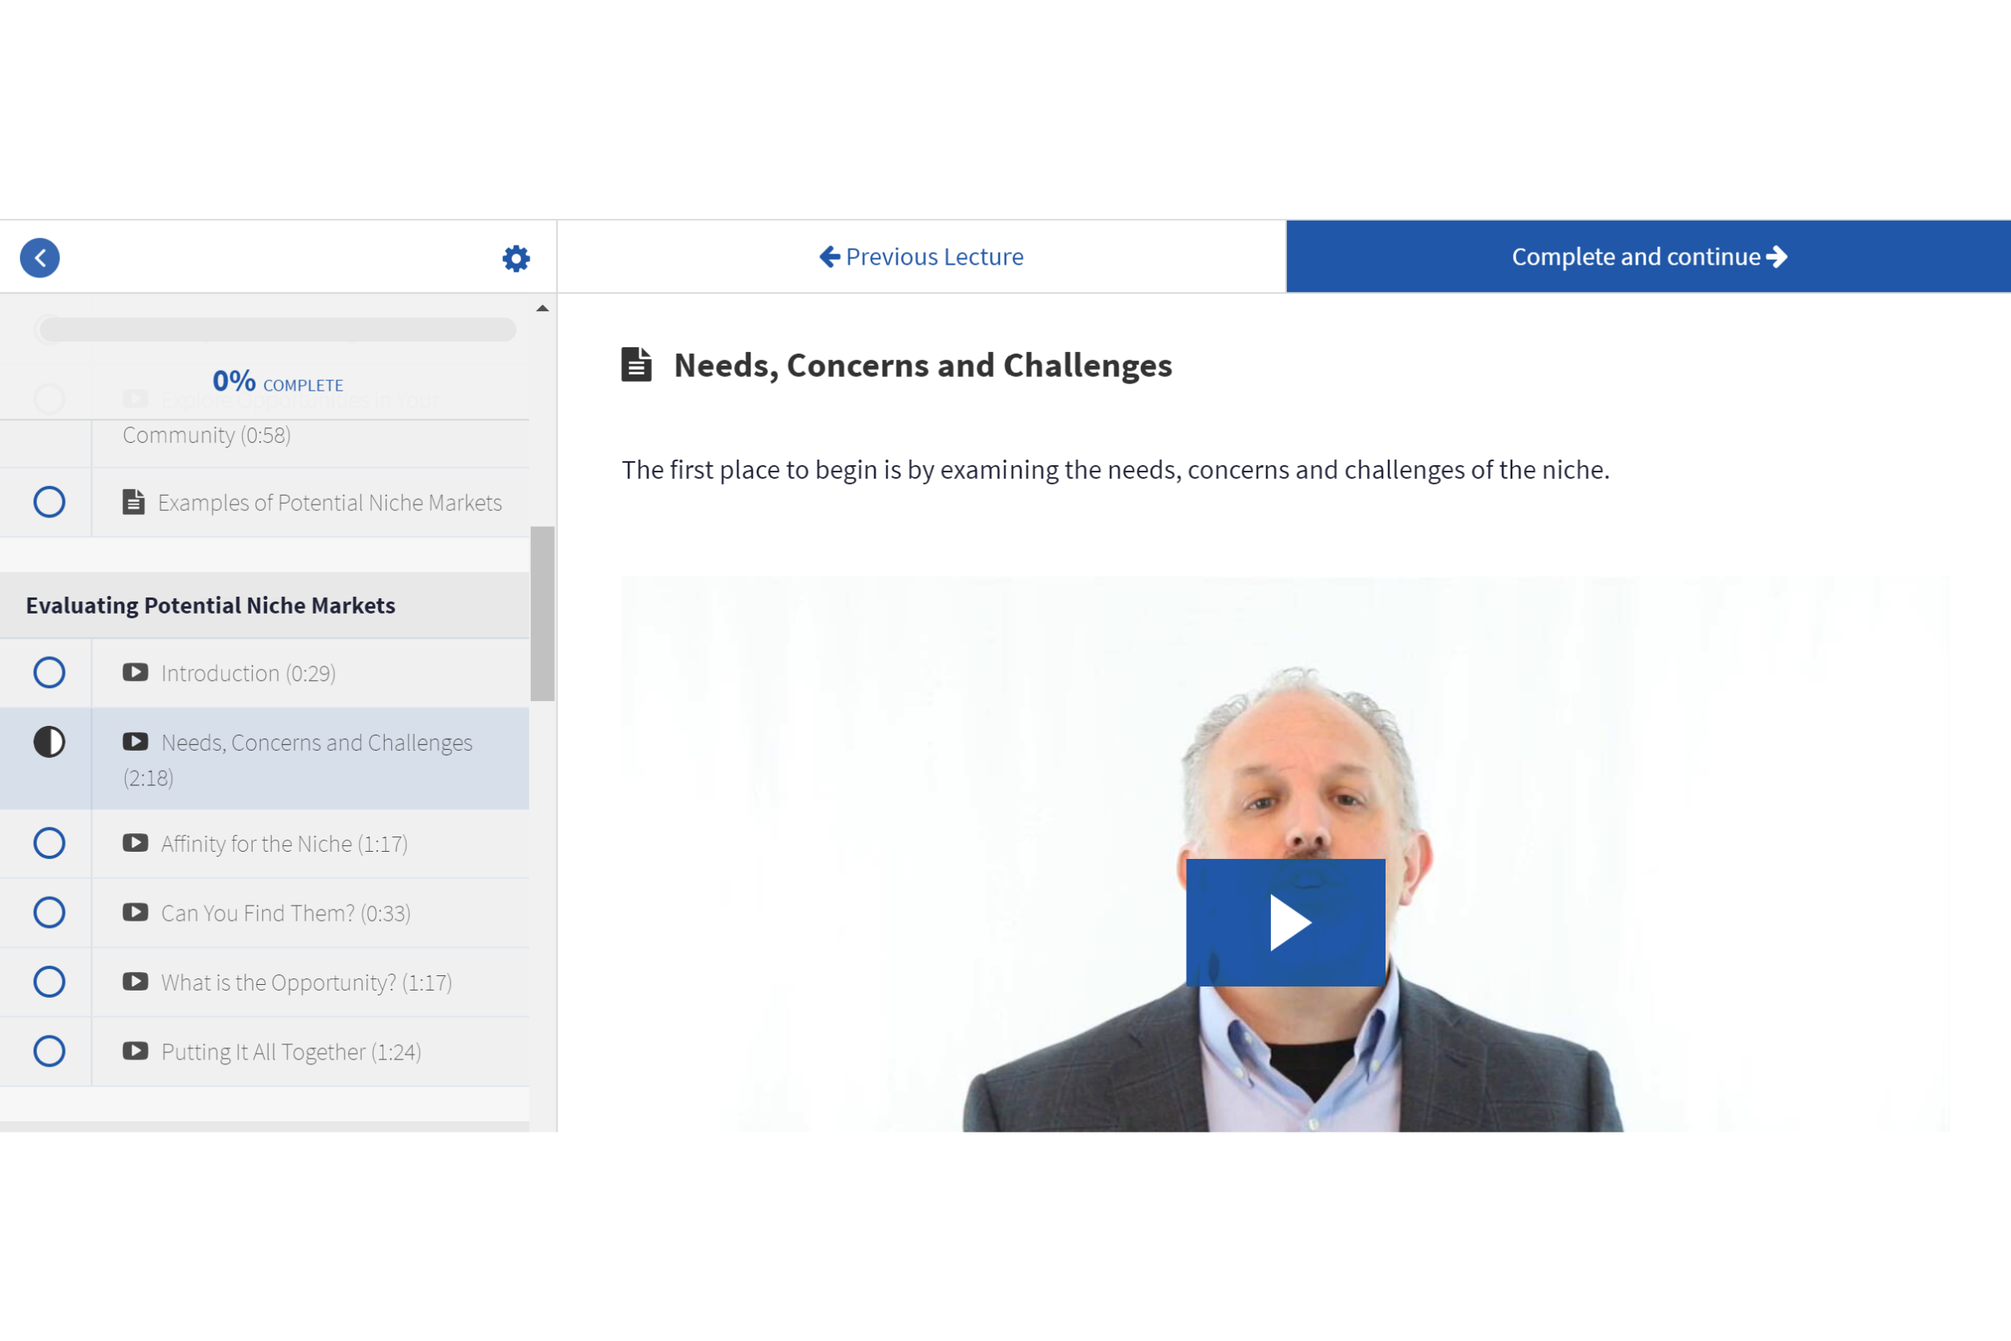Select Needs, Concerns and Challenges (2:18) lecture

(x=264, y=759)
